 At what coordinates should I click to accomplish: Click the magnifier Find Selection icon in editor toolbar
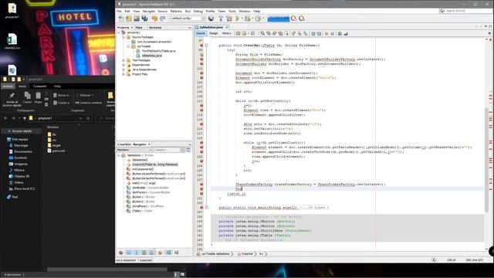pyautogui.click(x=262, y=33)
